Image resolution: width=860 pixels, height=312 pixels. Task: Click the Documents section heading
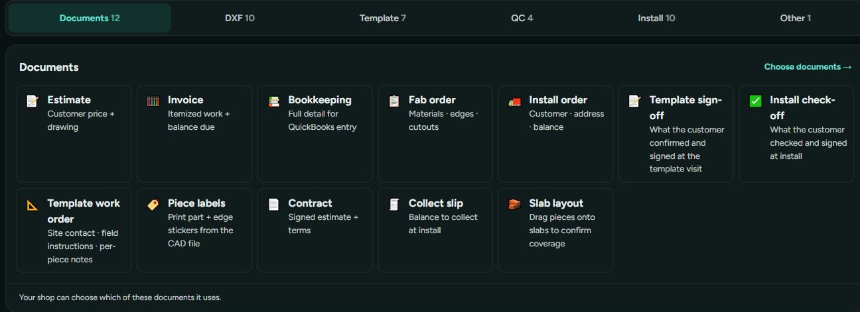[x=49, y=67]
